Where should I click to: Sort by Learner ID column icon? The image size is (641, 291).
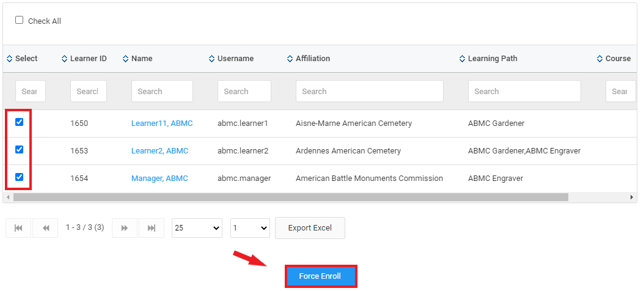(x=65, y=59)
